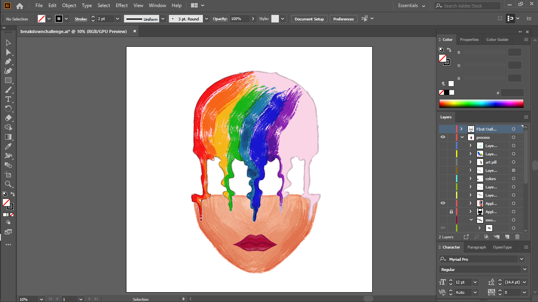
Task: Expand the First Outl... layer
Action: (462, 129)
